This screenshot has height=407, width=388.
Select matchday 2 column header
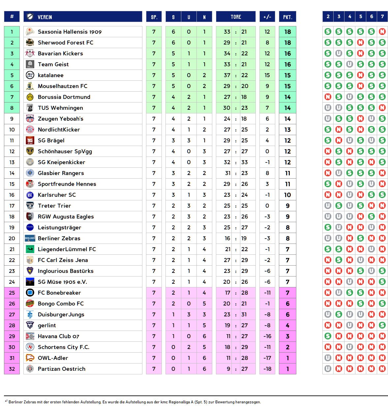click(x=328, y=16)
